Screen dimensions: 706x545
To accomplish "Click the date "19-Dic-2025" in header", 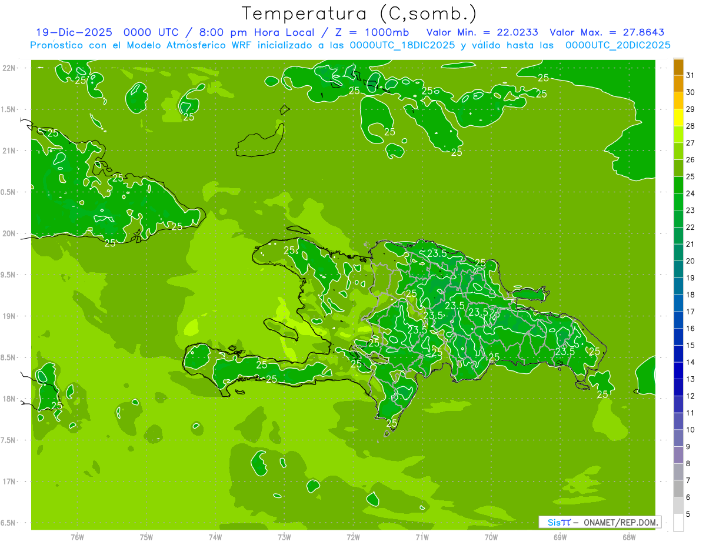I will tap(74, 32).
